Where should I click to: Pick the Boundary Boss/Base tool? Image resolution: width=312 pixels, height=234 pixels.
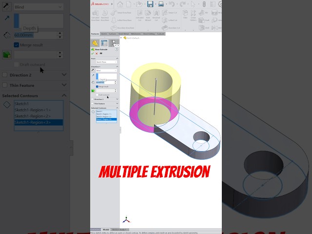[122, 28]
